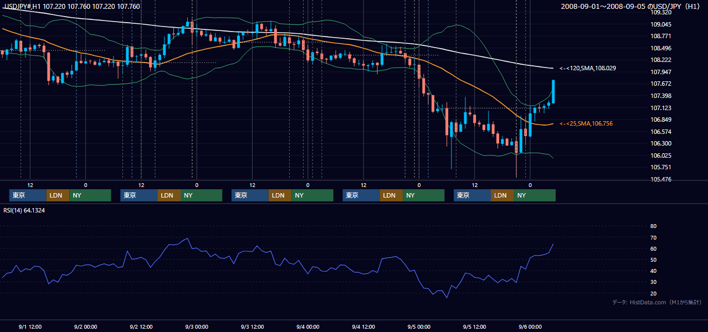Click the RSI 40 level label
This screenshot has width=708, height=332.
tap(653, 271)
